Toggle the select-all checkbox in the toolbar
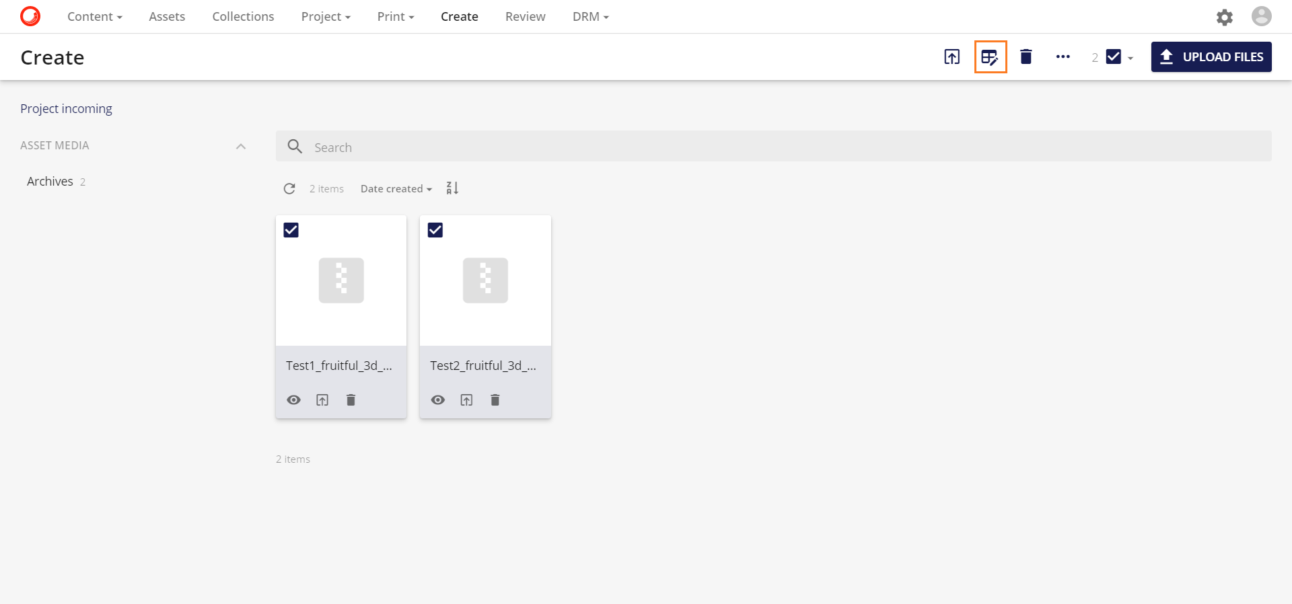Image resolution: width=1292 pixels, height=604 pixels. [x=1114, y=57]
